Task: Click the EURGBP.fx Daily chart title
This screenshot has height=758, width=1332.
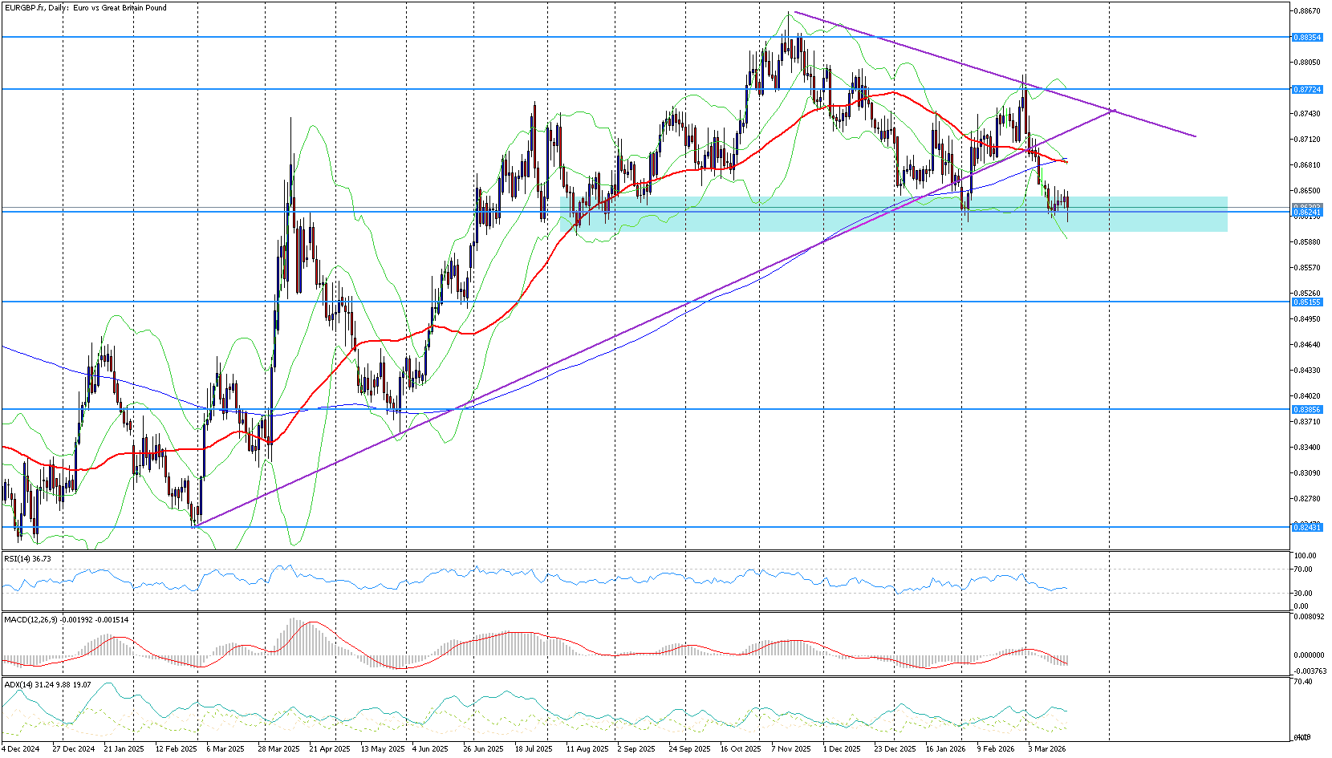Action: click(85, 8)
